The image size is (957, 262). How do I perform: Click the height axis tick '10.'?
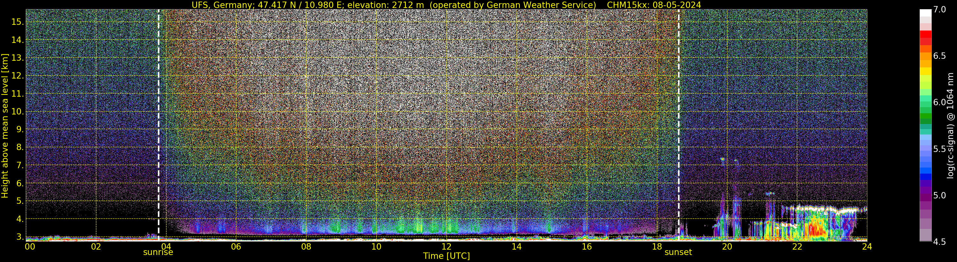coord(18,112)
